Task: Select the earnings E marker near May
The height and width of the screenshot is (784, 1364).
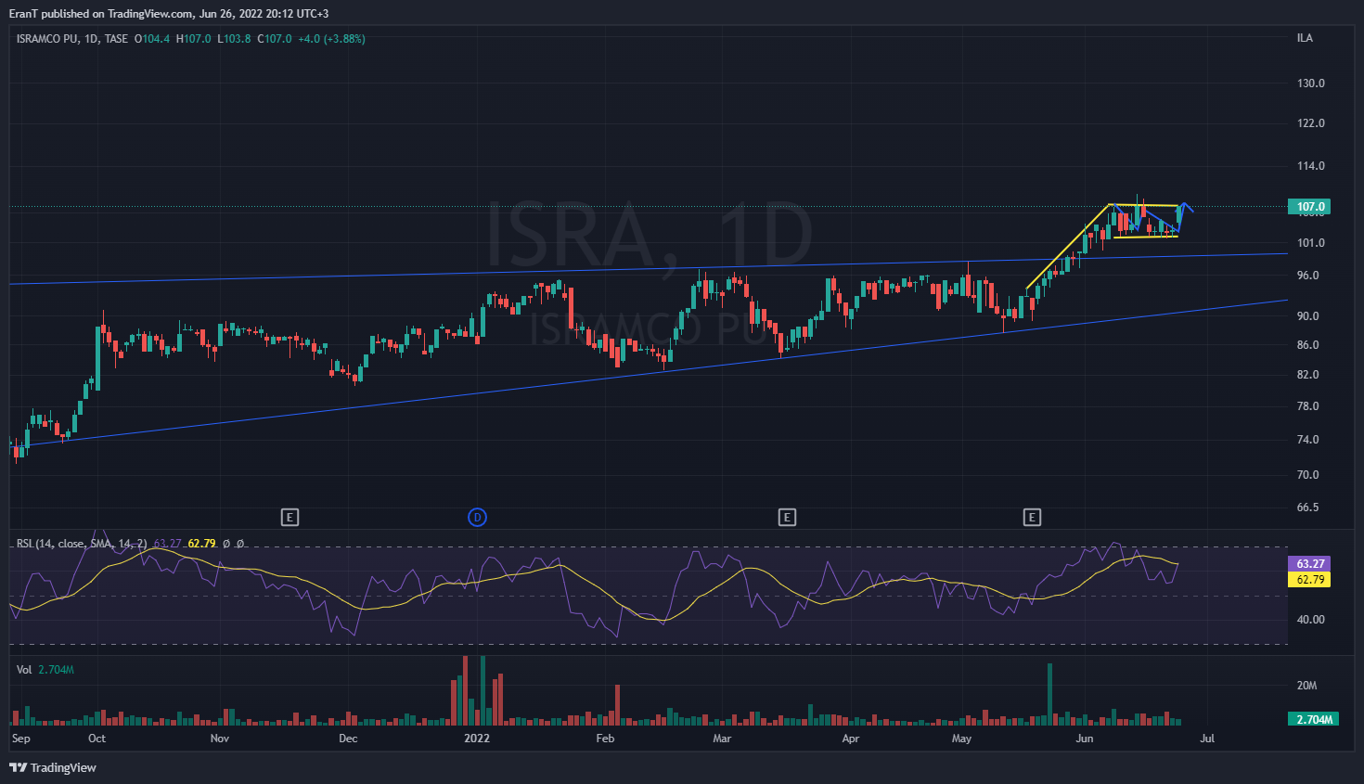Action: [1032, 517]
